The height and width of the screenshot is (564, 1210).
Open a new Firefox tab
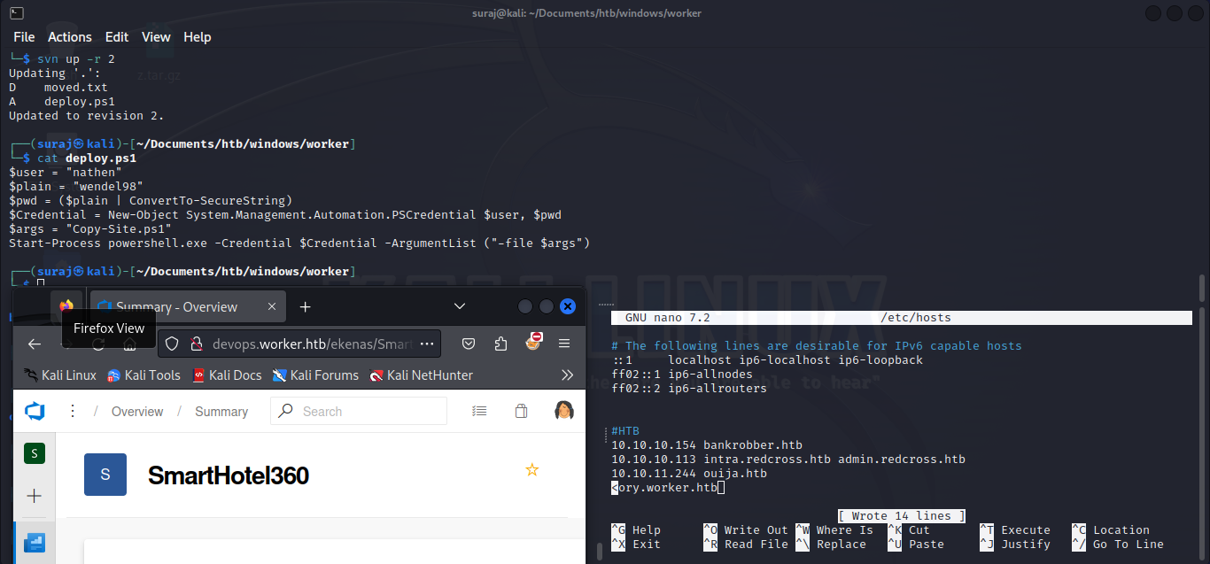pos(306,306)
